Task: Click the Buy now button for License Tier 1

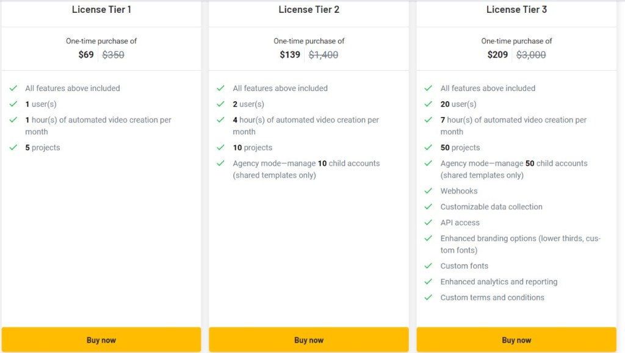Action: (101, 340)
